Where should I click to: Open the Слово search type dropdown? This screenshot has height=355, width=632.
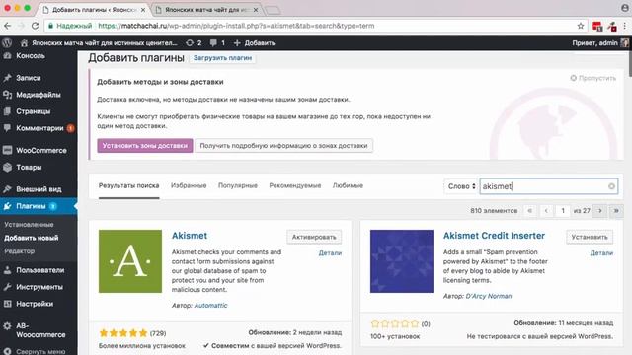(x=461, y=186)
